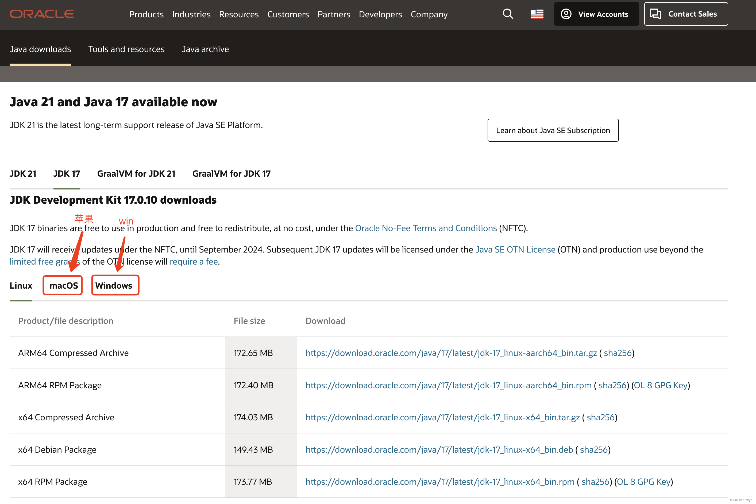Open the Resources menu

pyautogui.click(x=239, y=14)
